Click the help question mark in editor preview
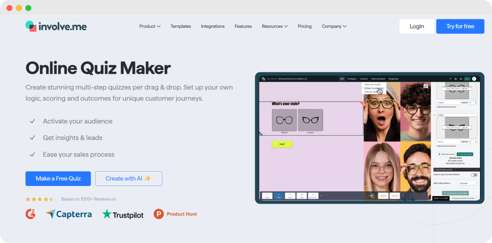Viewport: 492px width, 243px height. (x=450, y=79)
